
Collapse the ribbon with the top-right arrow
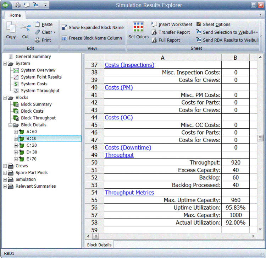(260, 15)
